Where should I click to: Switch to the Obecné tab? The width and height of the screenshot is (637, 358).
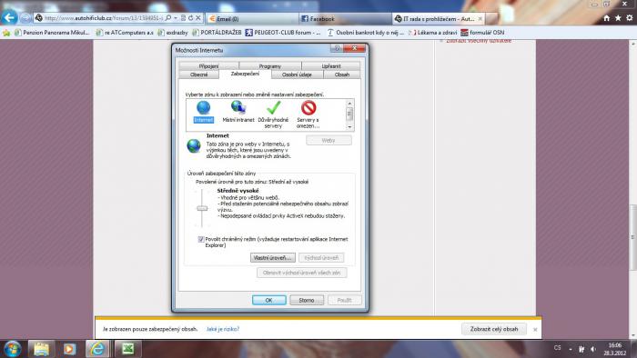(199, 75)
